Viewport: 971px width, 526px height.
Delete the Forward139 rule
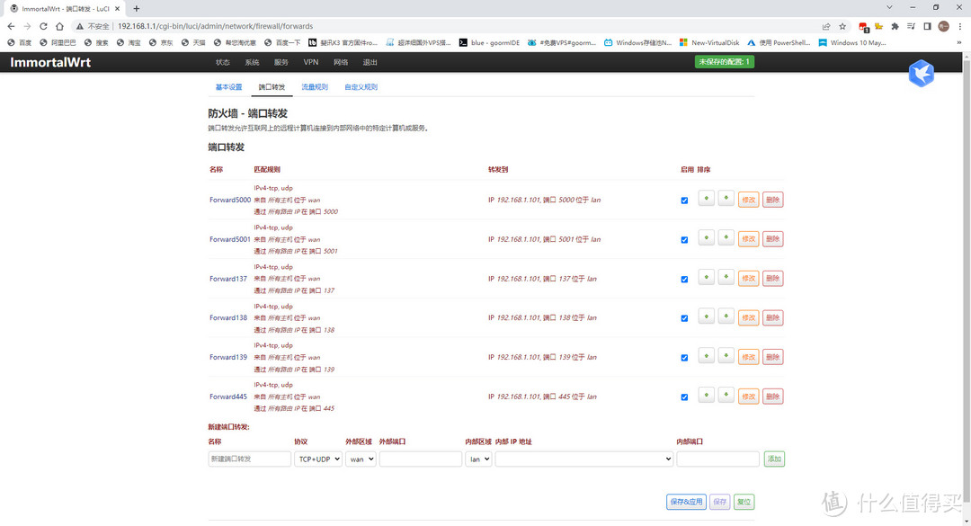point(772,357)
